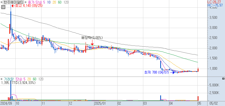
Task: Select the 5-day price moving average legend
Action: click(44, 2)
